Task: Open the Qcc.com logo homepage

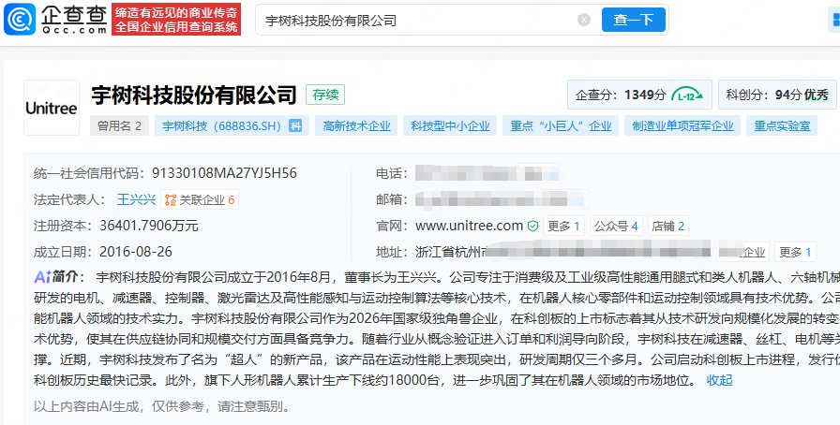Action: pyautogui.click(x=55, y=20)
